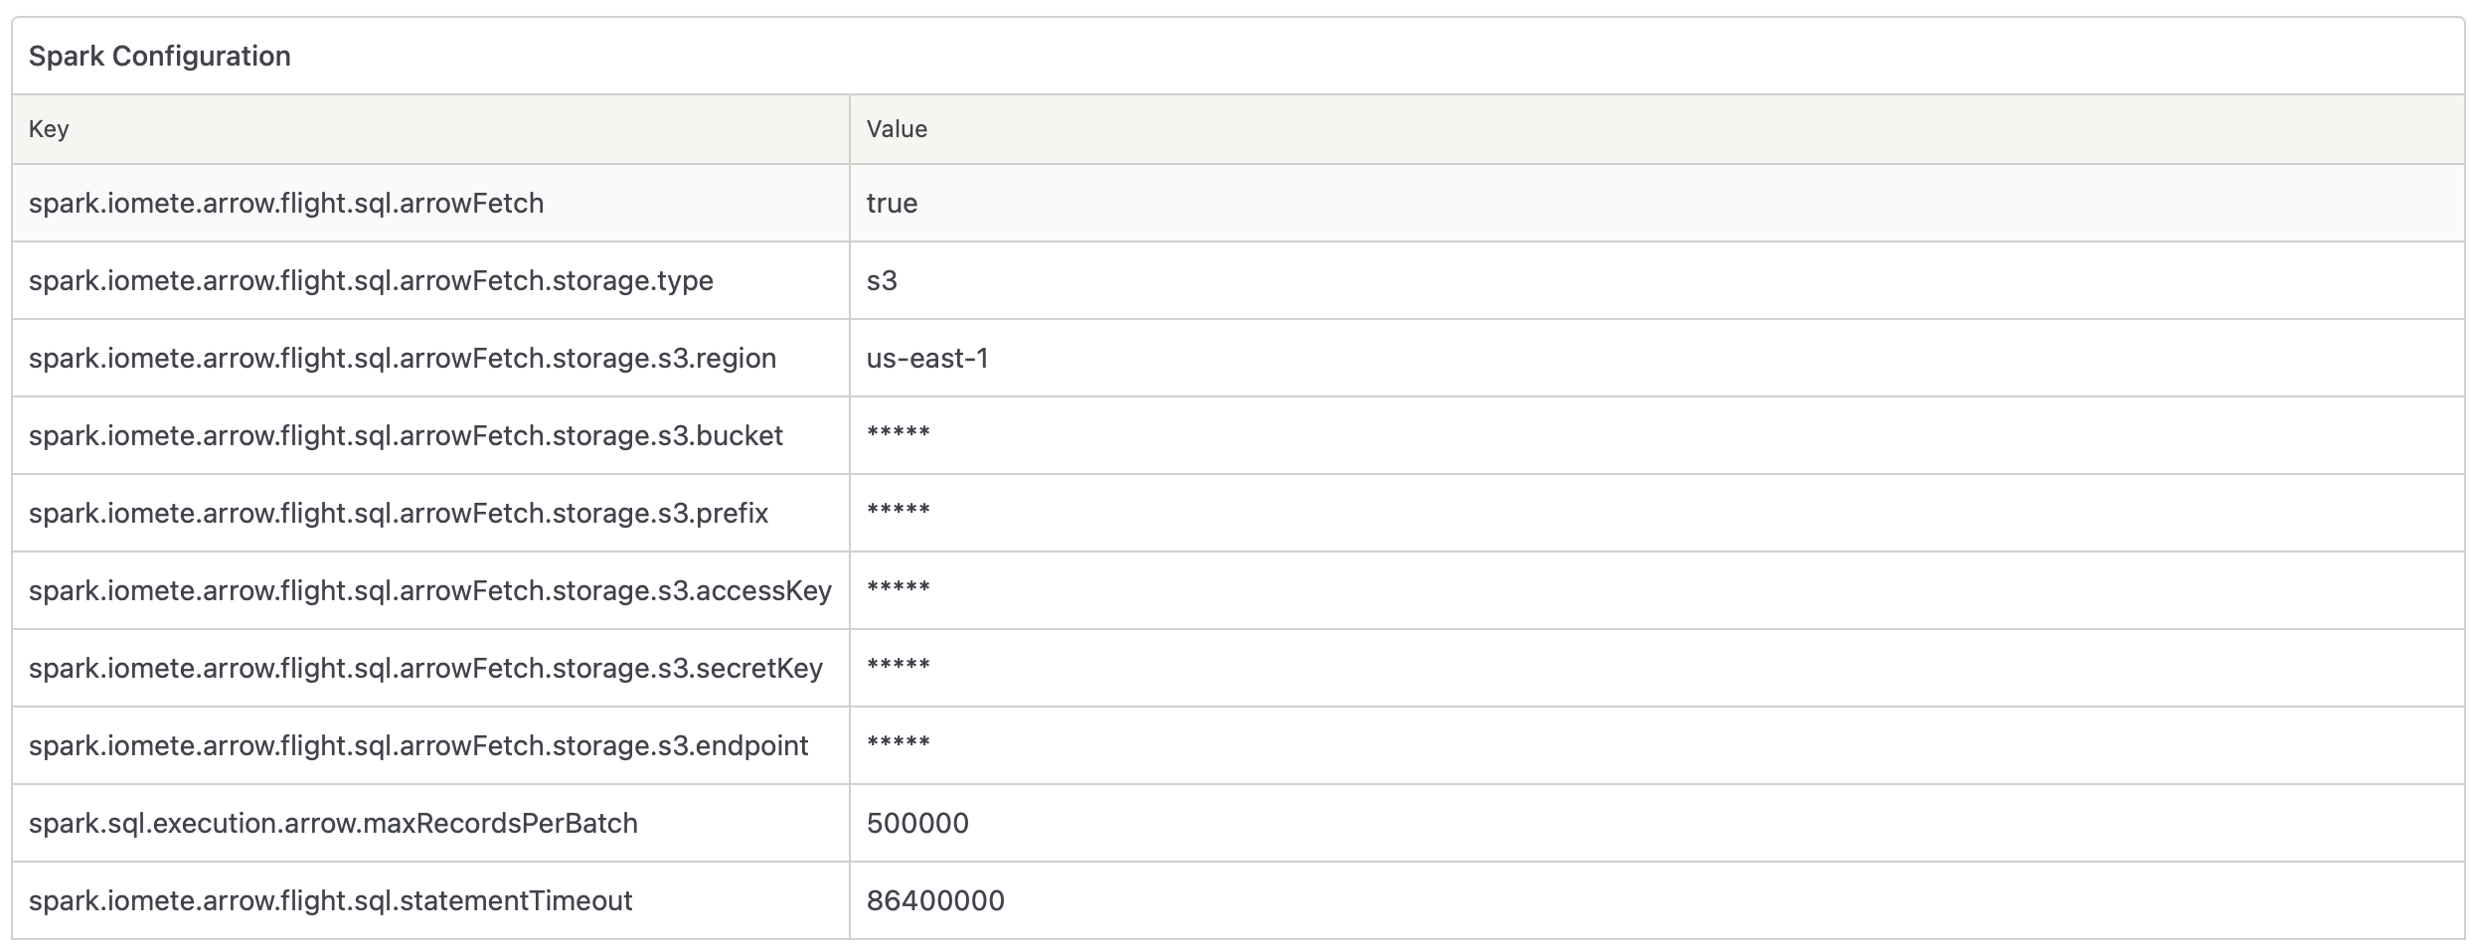Click the 500000 batch size value
This screenshot has height=952, width=2477.
pos(917,824)
